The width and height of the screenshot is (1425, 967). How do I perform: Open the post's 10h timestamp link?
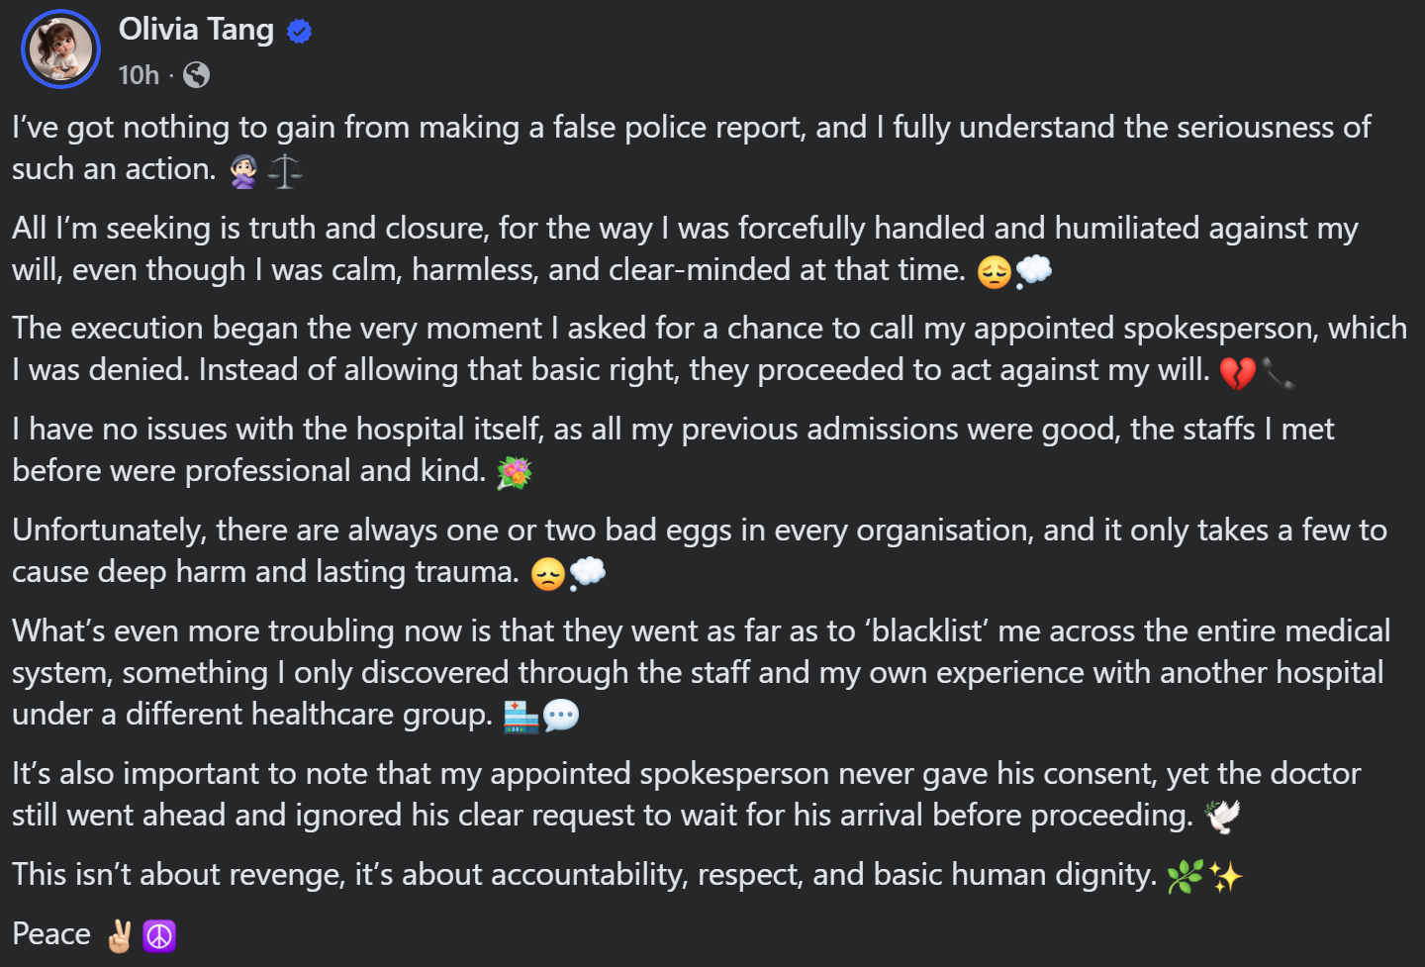139,75
